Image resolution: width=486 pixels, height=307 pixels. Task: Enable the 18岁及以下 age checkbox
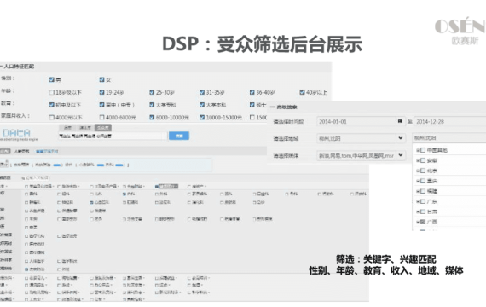tap(51, 92)
